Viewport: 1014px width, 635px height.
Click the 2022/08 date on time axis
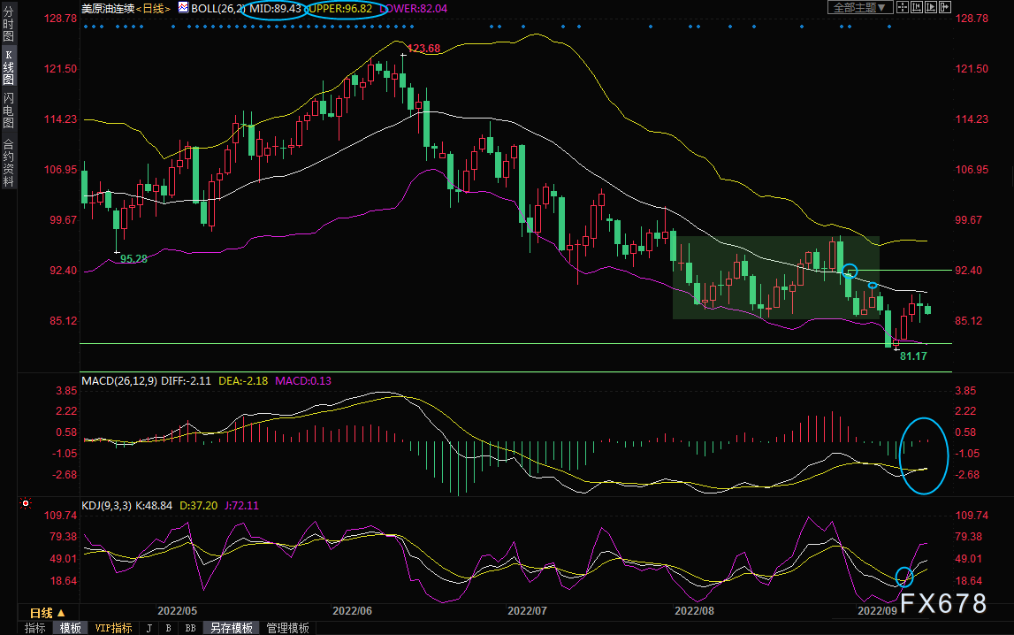click(695, 610)
